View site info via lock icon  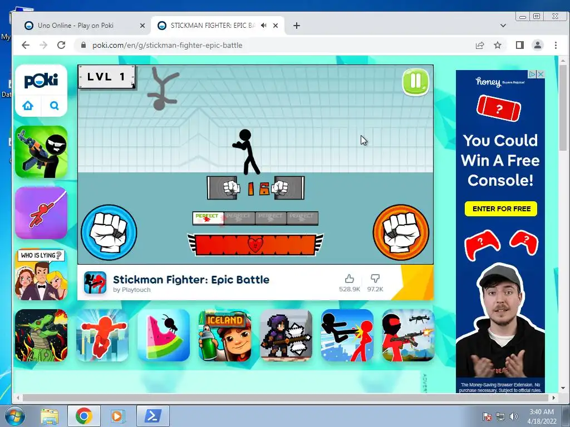83,45
